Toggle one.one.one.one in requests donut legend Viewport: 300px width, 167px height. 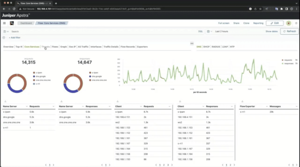pos(42,80)
